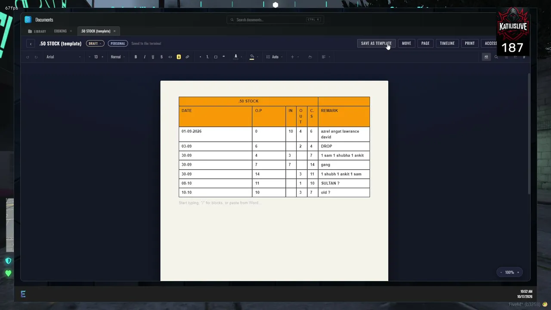
Task: Click the Move button
Action: [406, 43]
